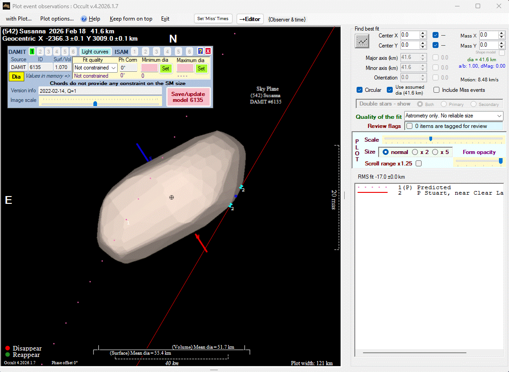
Task: Open the blue question mark help icon in the DAMIT panel
Action: pos(200,52)
